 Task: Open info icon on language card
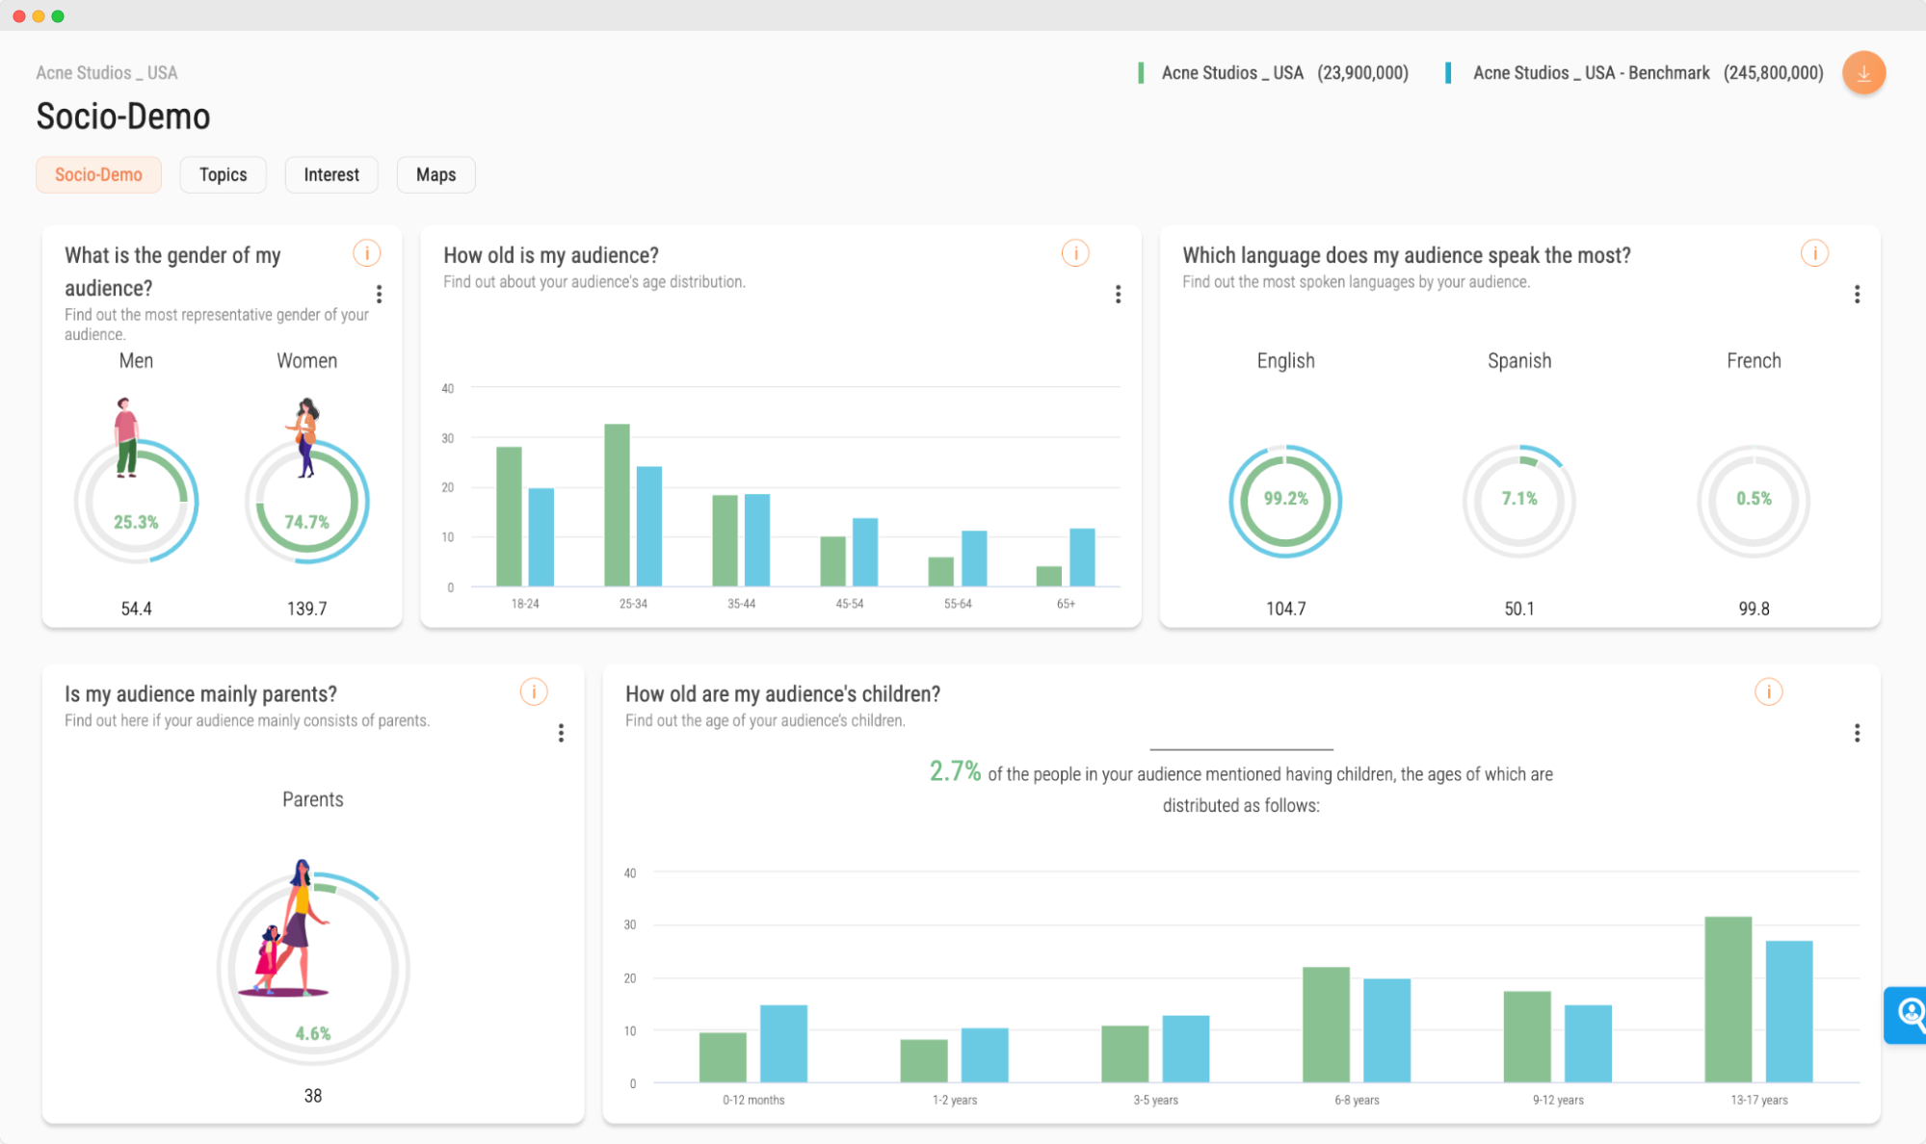[x=1814, y=253]
